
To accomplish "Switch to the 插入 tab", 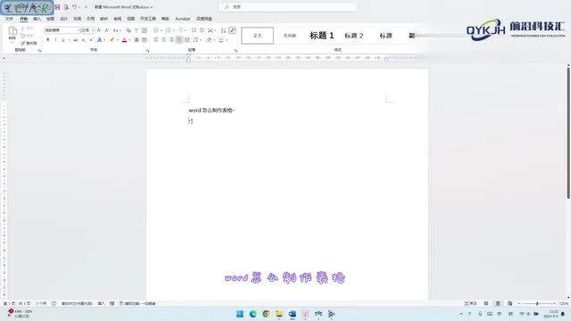I will pyautogui.click(x=37, y=19).
